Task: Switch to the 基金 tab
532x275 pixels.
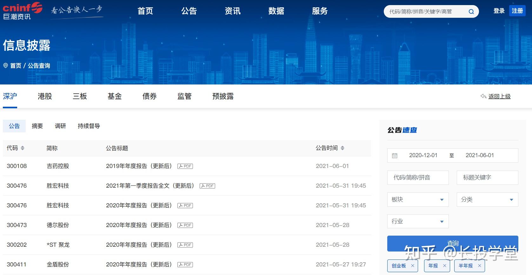Action: pyautogui.click(x=115, y=96)
